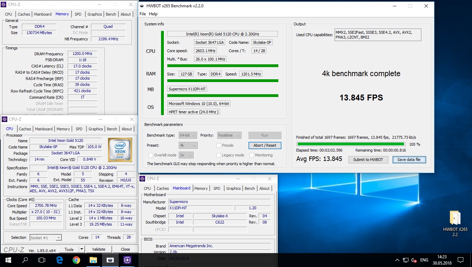
Task: Open taskbar search magnifier
Action: [25, 260]
